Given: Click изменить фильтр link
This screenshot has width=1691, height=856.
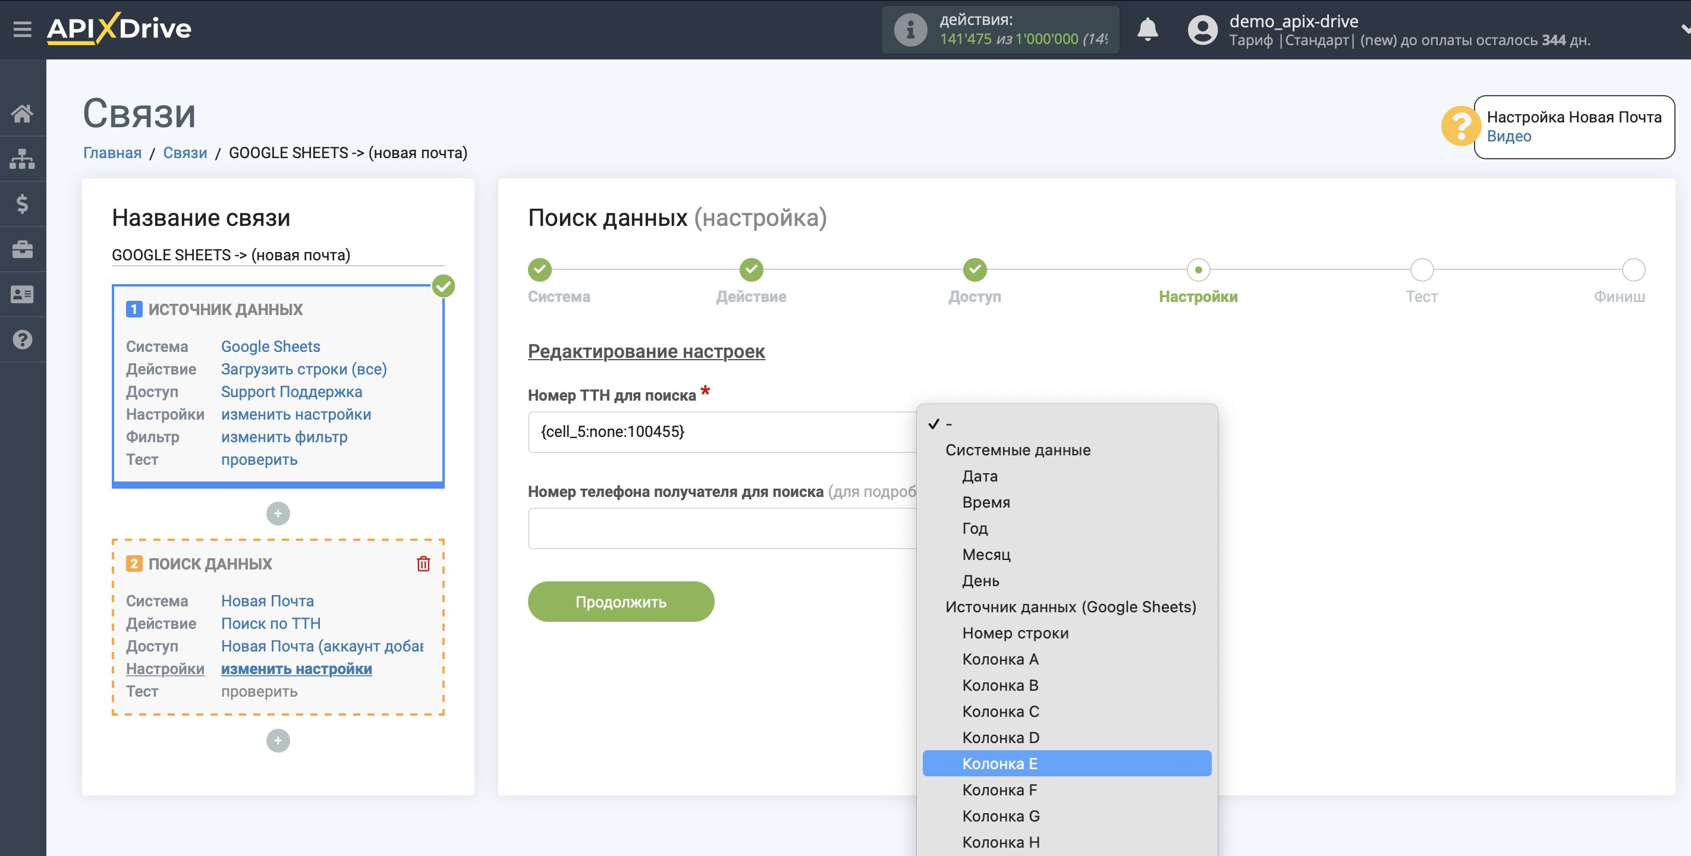Looking at the screenshot, I should pyautogui.click(x=284, y=437).
